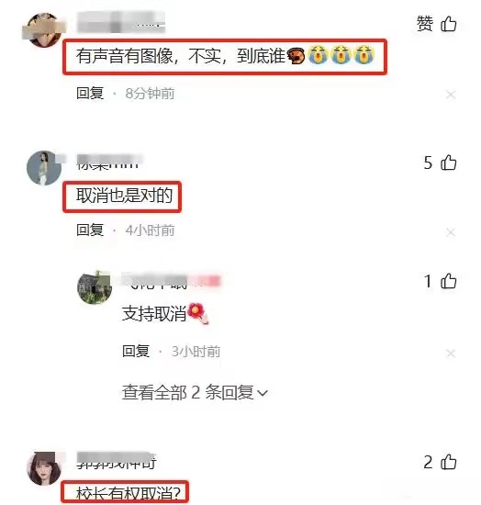The width and height of the screenshot is (481, 505).
Task: Like the comment with crying emojis
Action: (x=448, y=24)
